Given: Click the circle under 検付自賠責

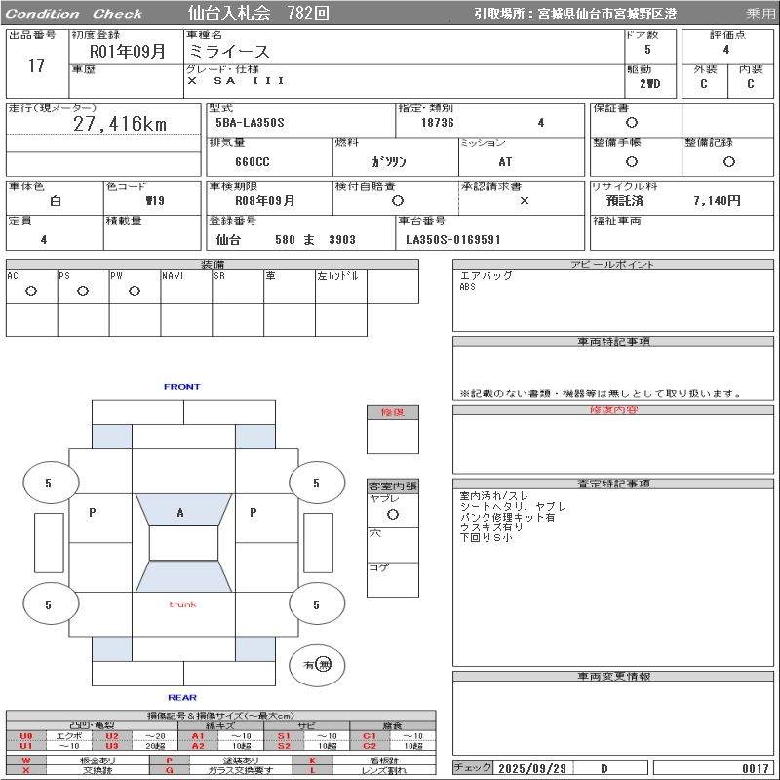Looking at the screenshot, I should [x=396, y=200].
